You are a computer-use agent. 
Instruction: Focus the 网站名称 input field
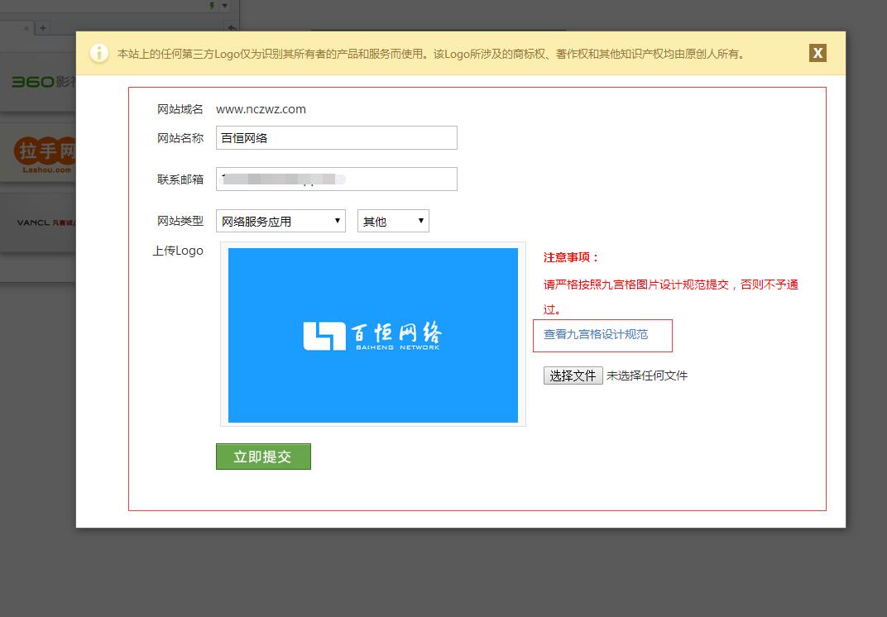pyautogui.click(x=337, y=138)
